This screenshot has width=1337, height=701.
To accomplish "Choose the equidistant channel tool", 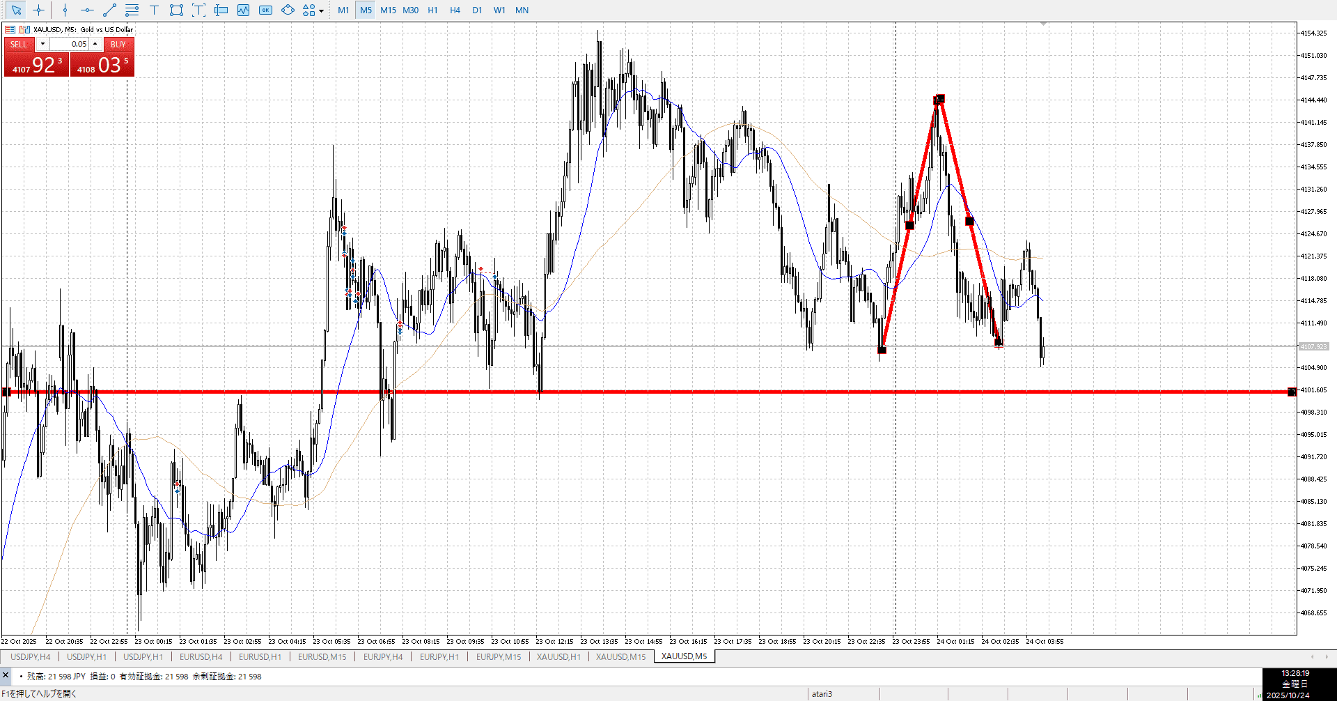I will coord(132,10).
